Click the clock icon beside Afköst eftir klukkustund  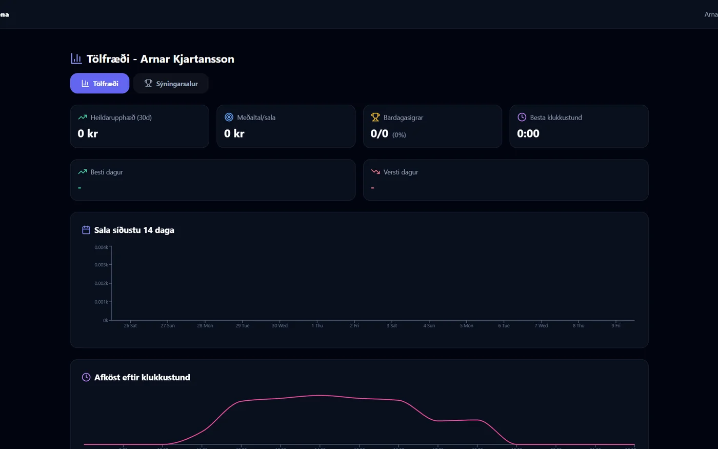(x=86, y=377)
